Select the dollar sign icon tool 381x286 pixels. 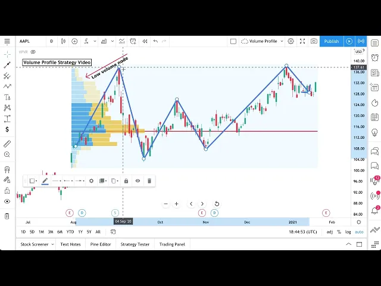[x=7, y=129]
